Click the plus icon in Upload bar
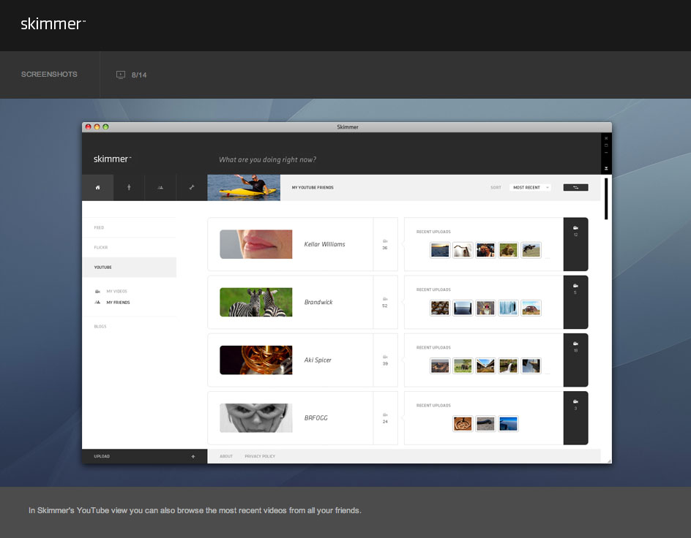This screenshot has height=538, width=691. (193, 457)
